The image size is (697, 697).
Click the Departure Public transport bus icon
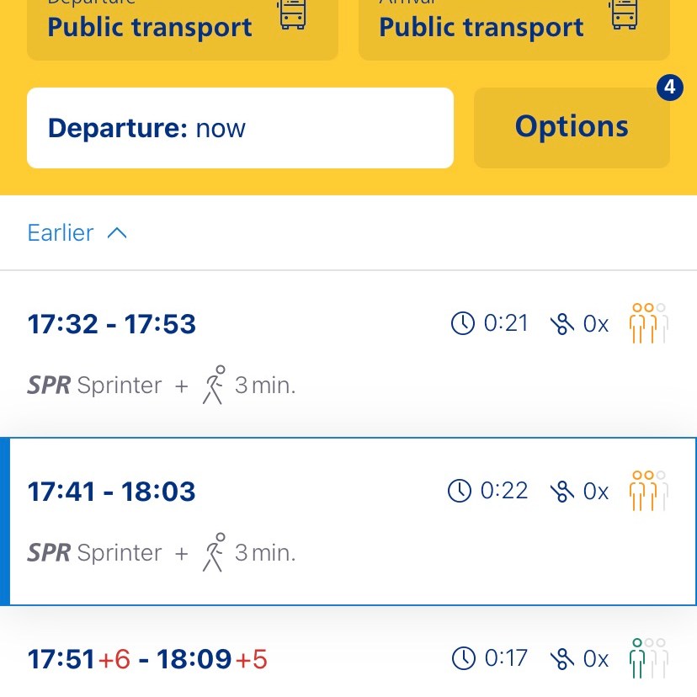292,14
